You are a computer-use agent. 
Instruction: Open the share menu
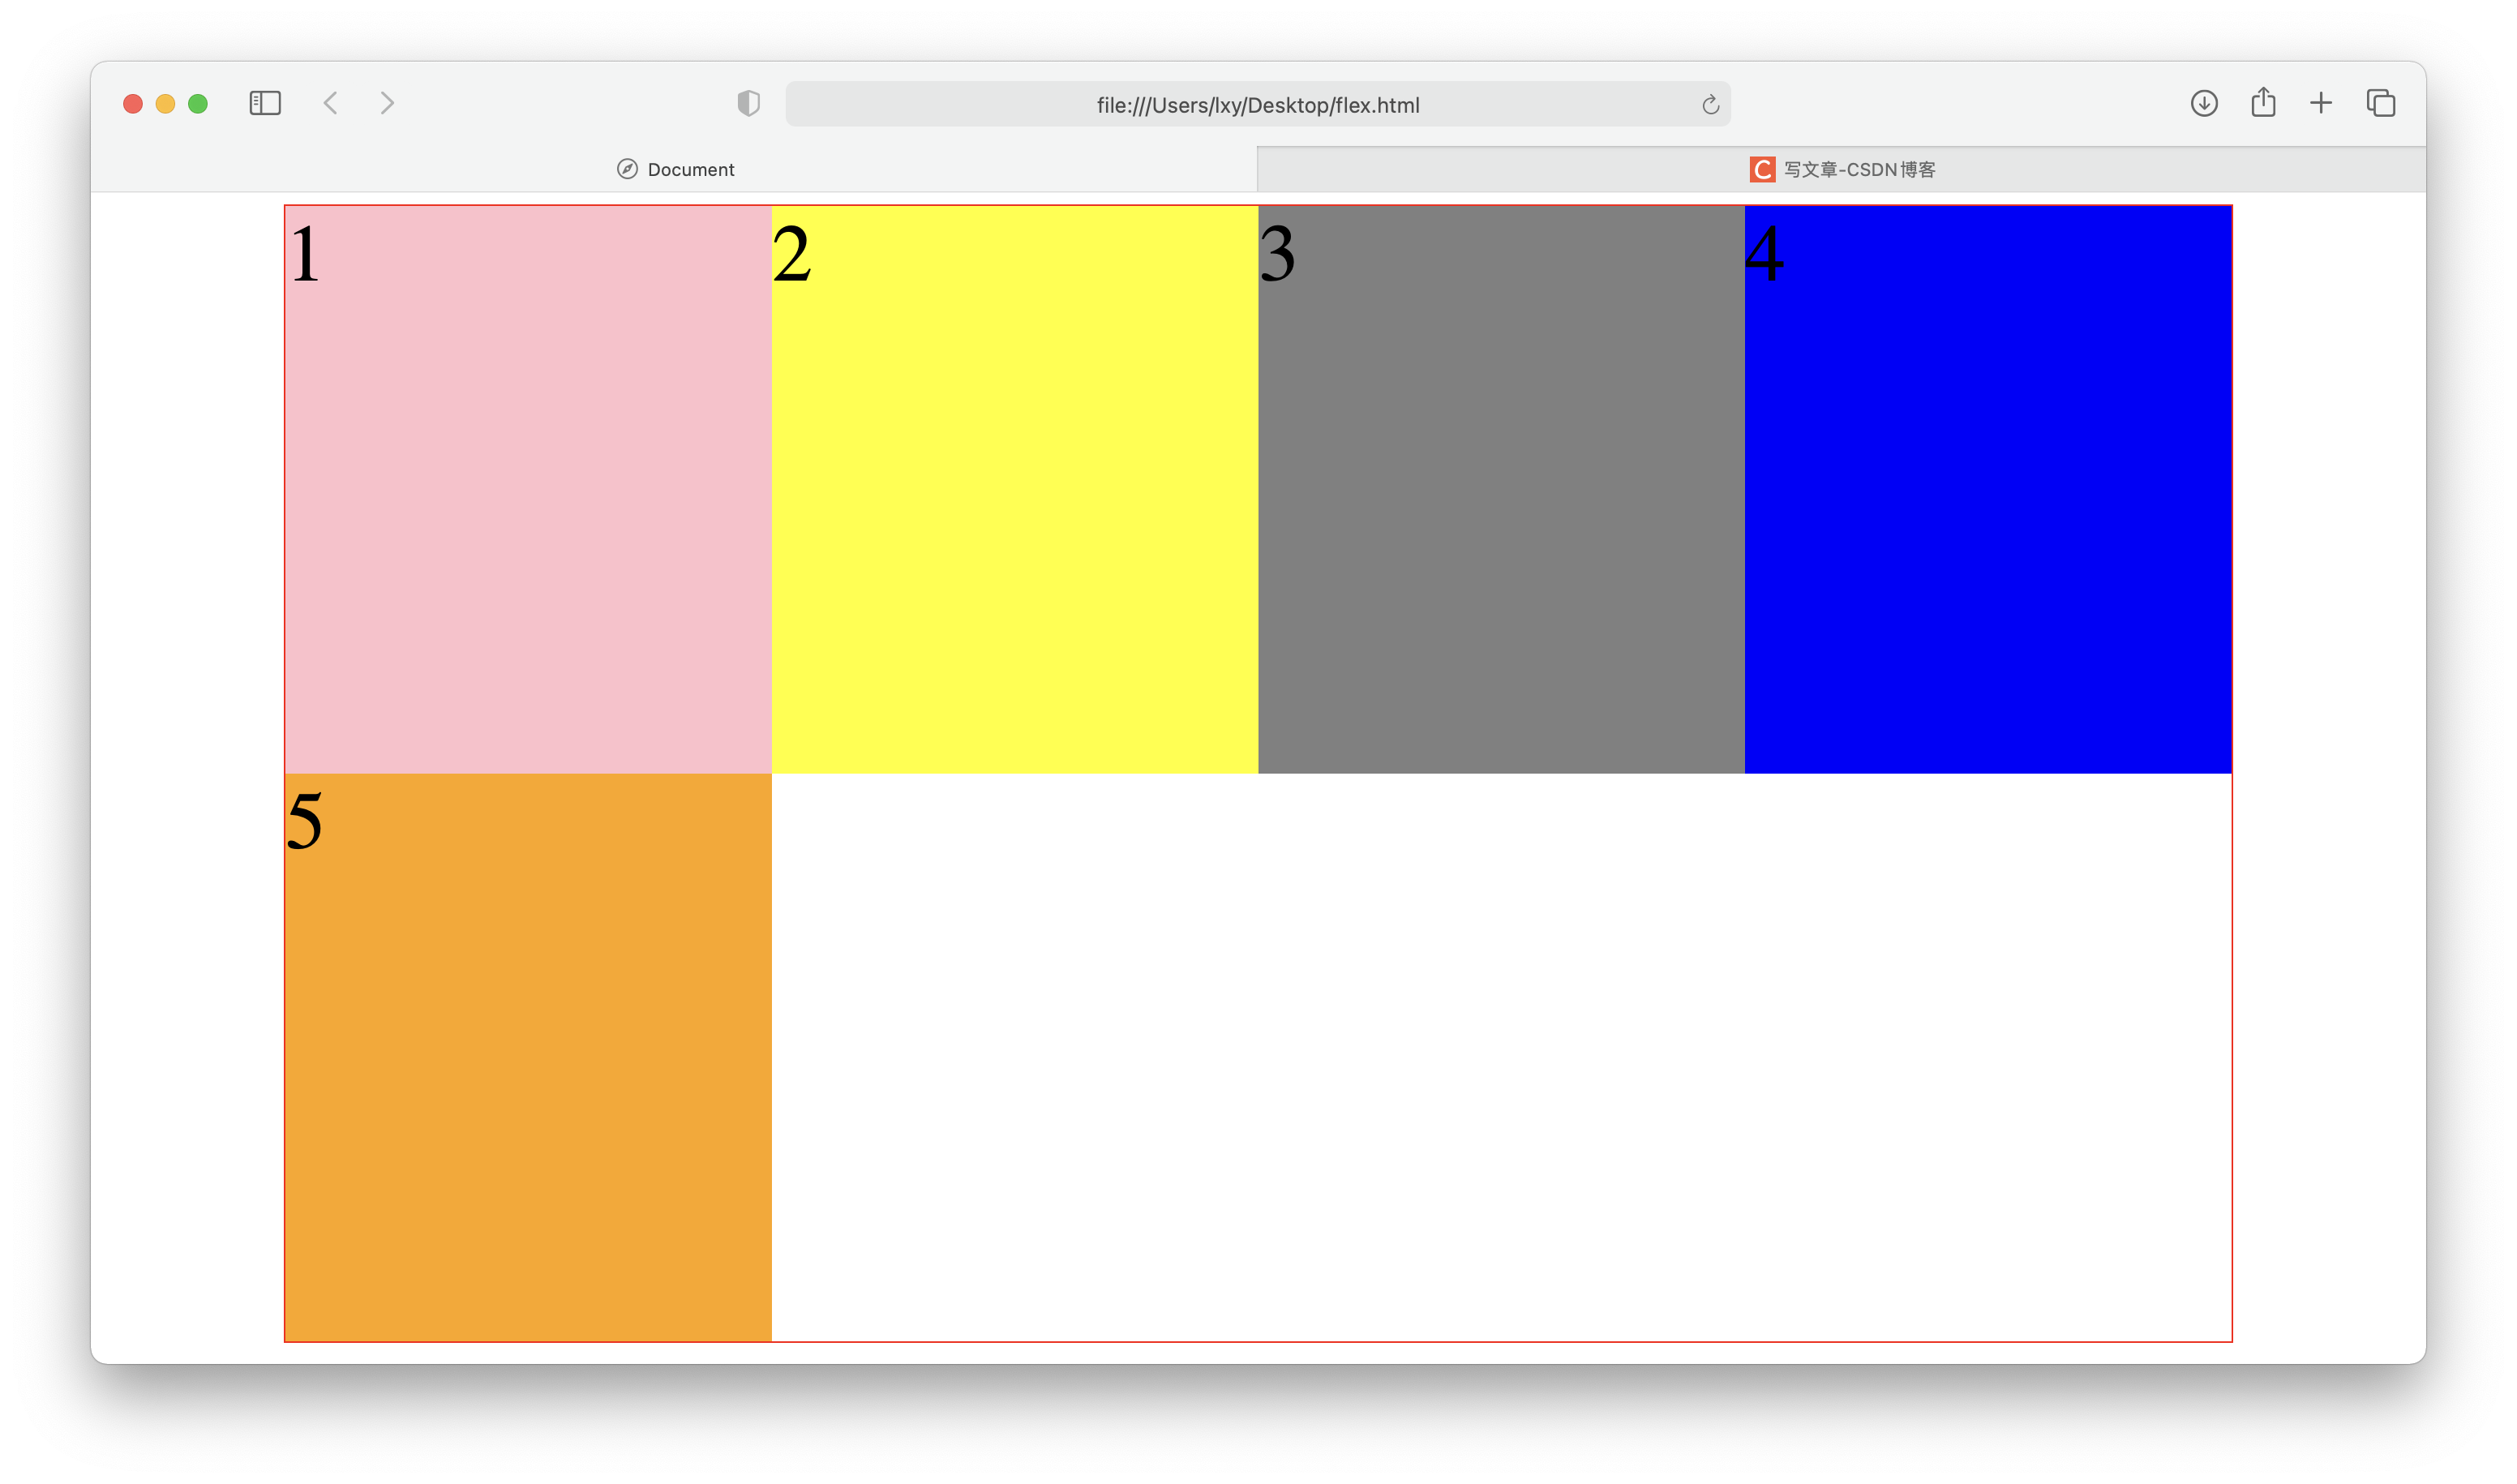[2263, 102]
